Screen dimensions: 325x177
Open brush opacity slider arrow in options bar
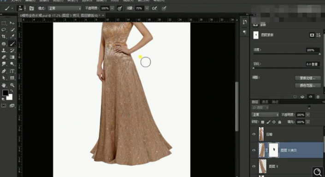coord(112,8)
